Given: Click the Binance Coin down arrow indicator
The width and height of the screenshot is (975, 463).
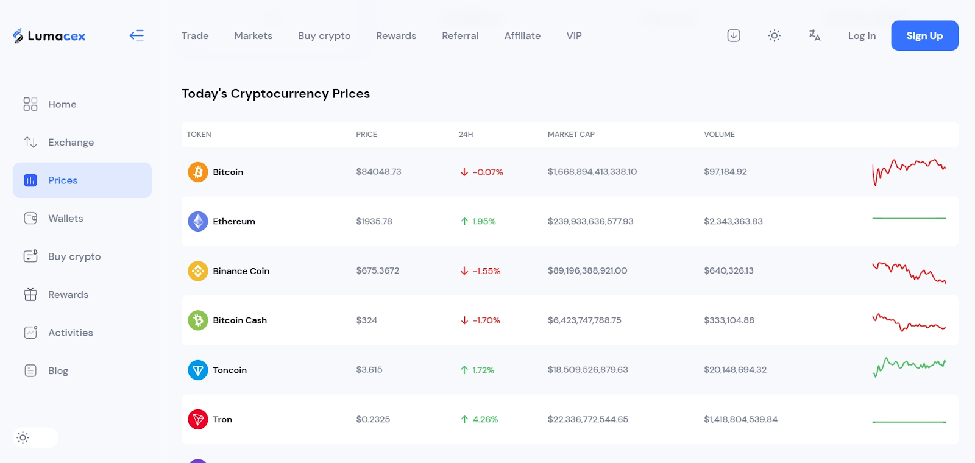Looking at the screenshot, I should (x=464, y=270).
